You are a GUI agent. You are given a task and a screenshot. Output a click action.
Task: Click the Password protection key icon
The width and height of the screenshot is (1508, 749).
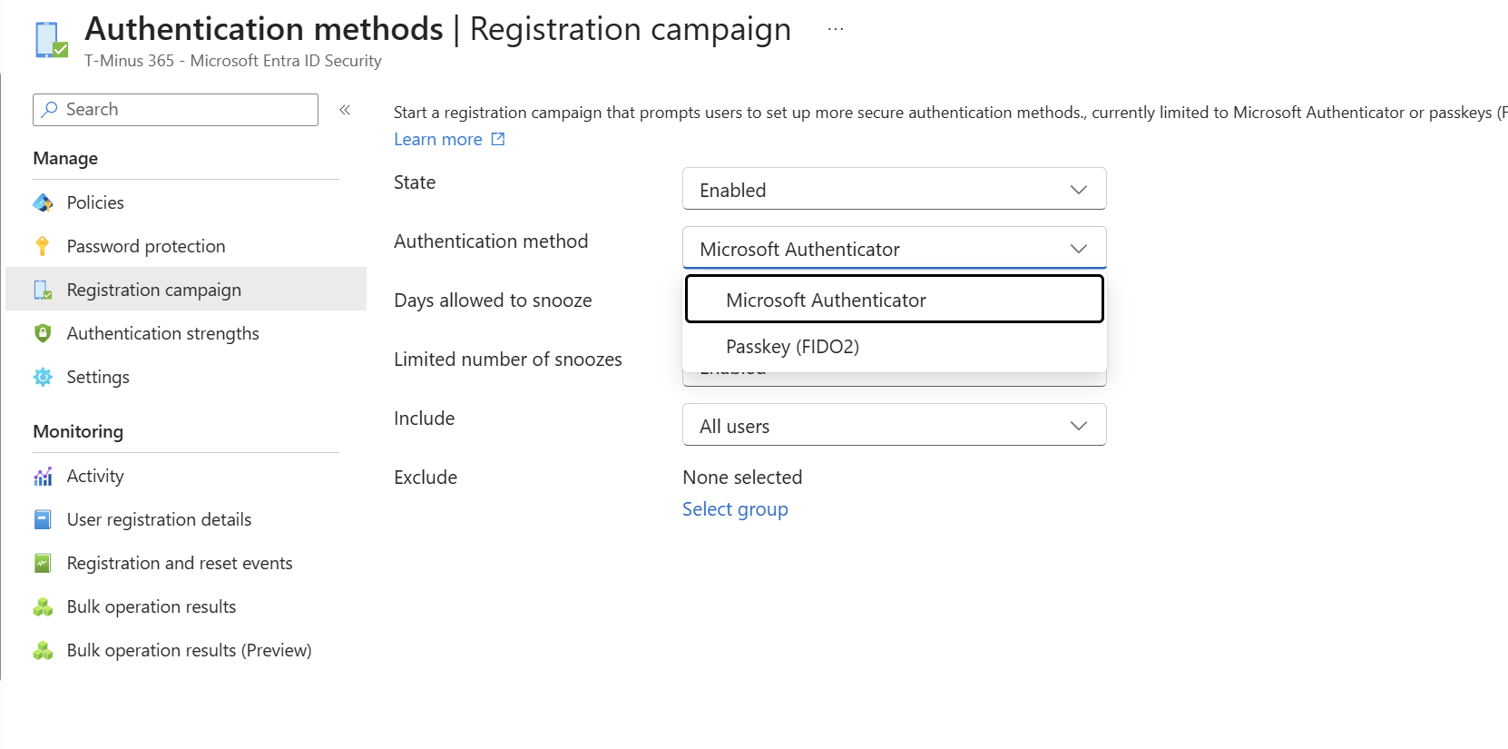click(43, 246)
